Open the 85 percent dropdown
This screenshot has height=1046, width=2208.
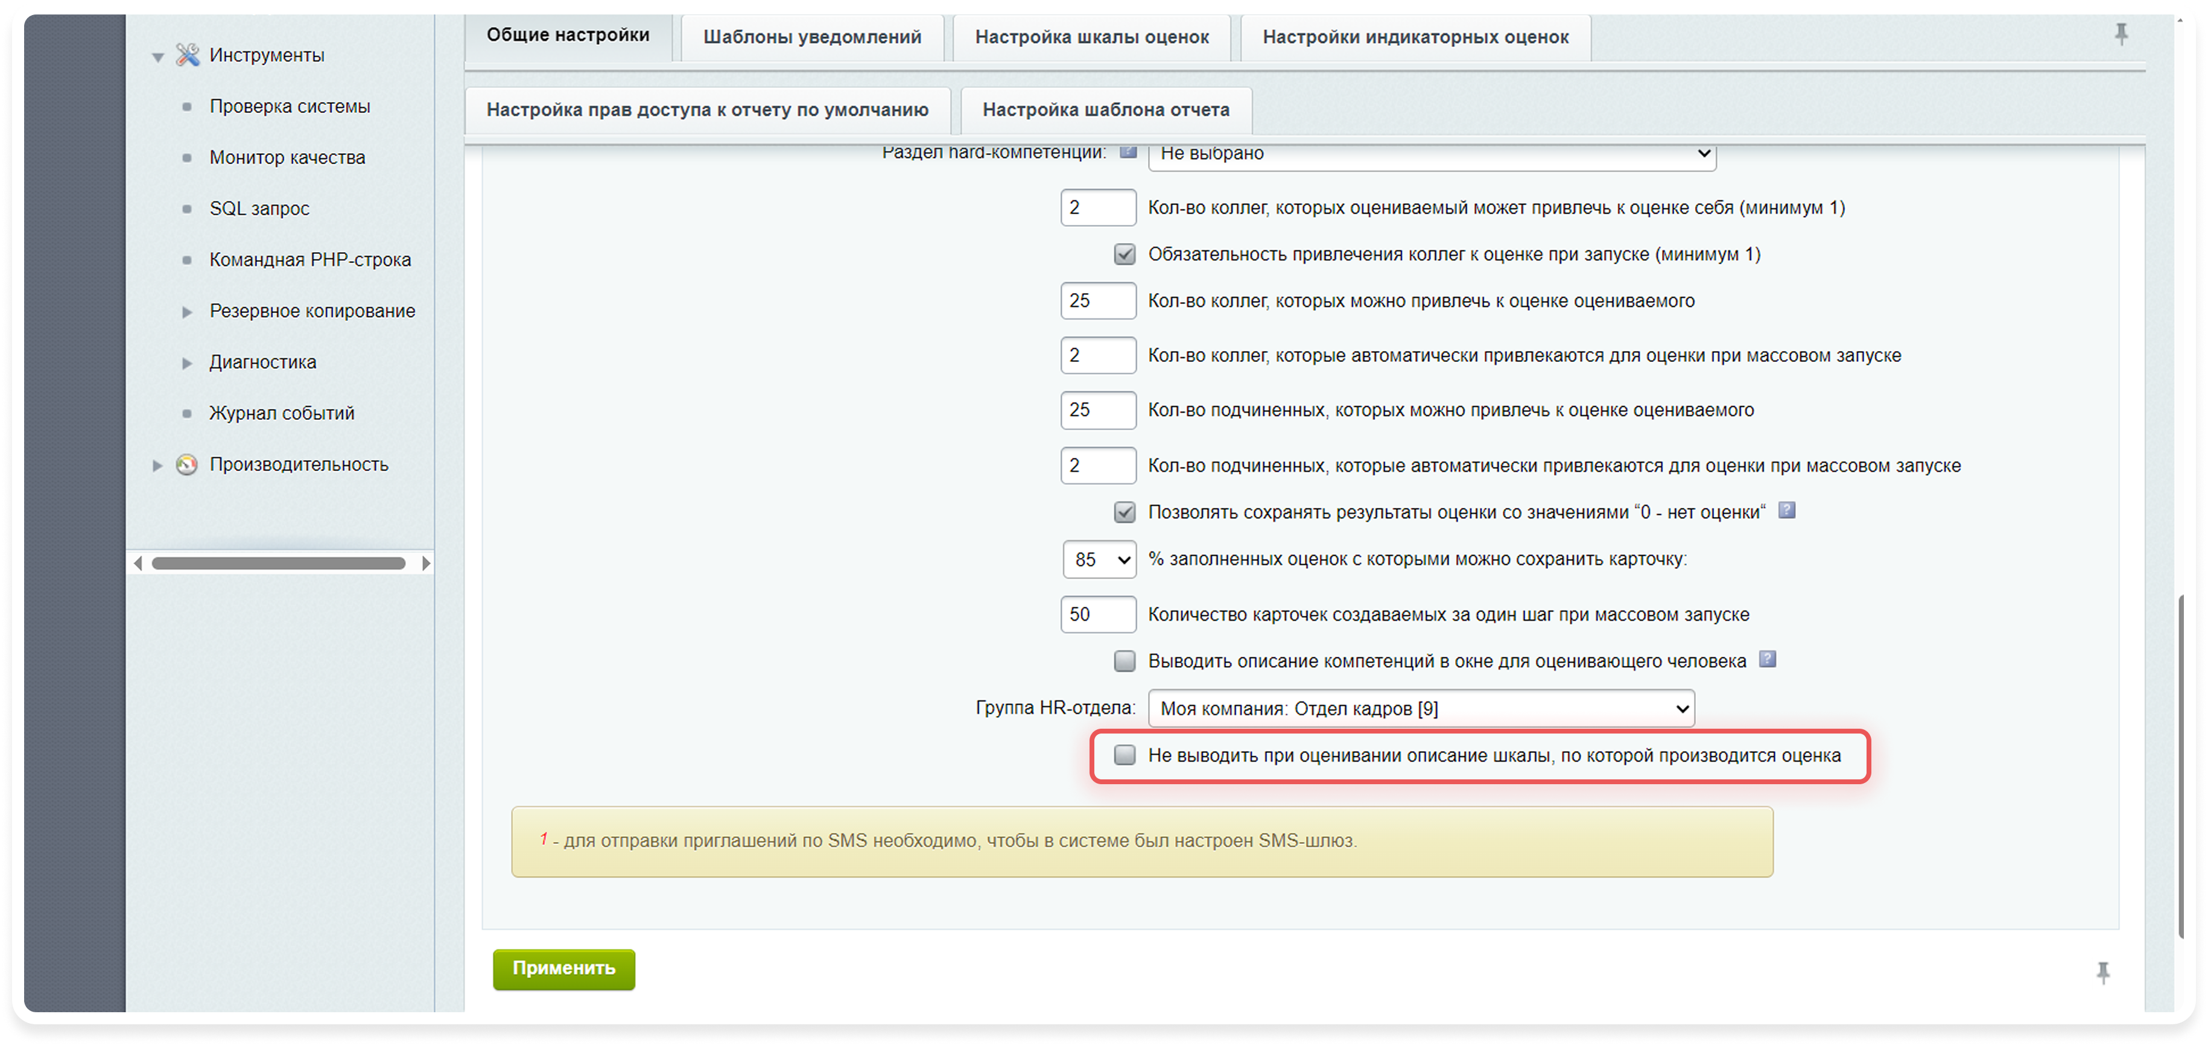(x=1100, y=560)
